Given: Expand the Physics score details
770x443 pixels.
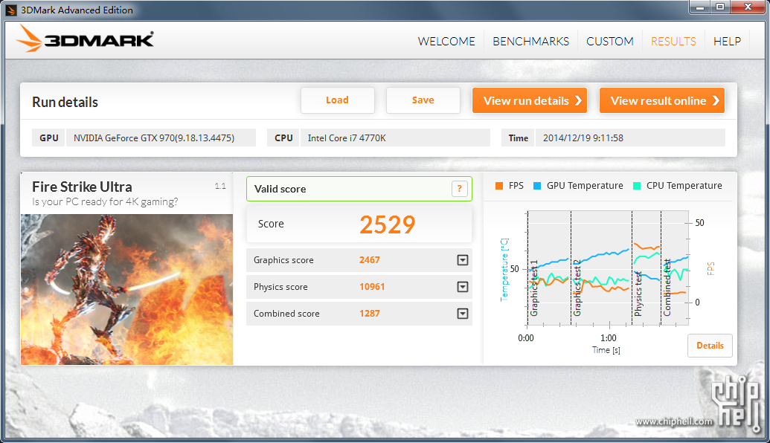Looking at the screenshot, I should coord(463,286).
